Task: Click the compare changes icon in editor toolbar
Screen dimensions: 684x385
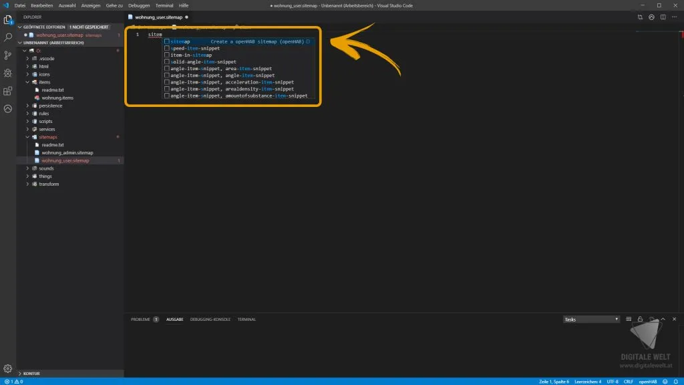Action: 640,17
